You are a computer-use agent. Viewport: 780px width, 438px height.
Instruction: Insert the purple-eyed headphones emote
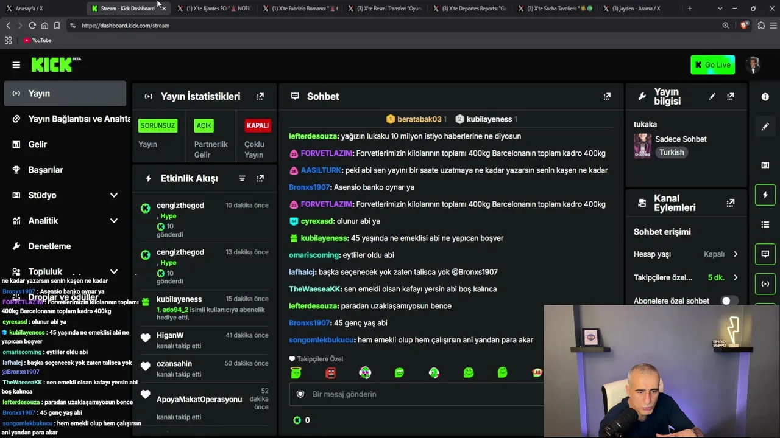[x=365, y=372]
